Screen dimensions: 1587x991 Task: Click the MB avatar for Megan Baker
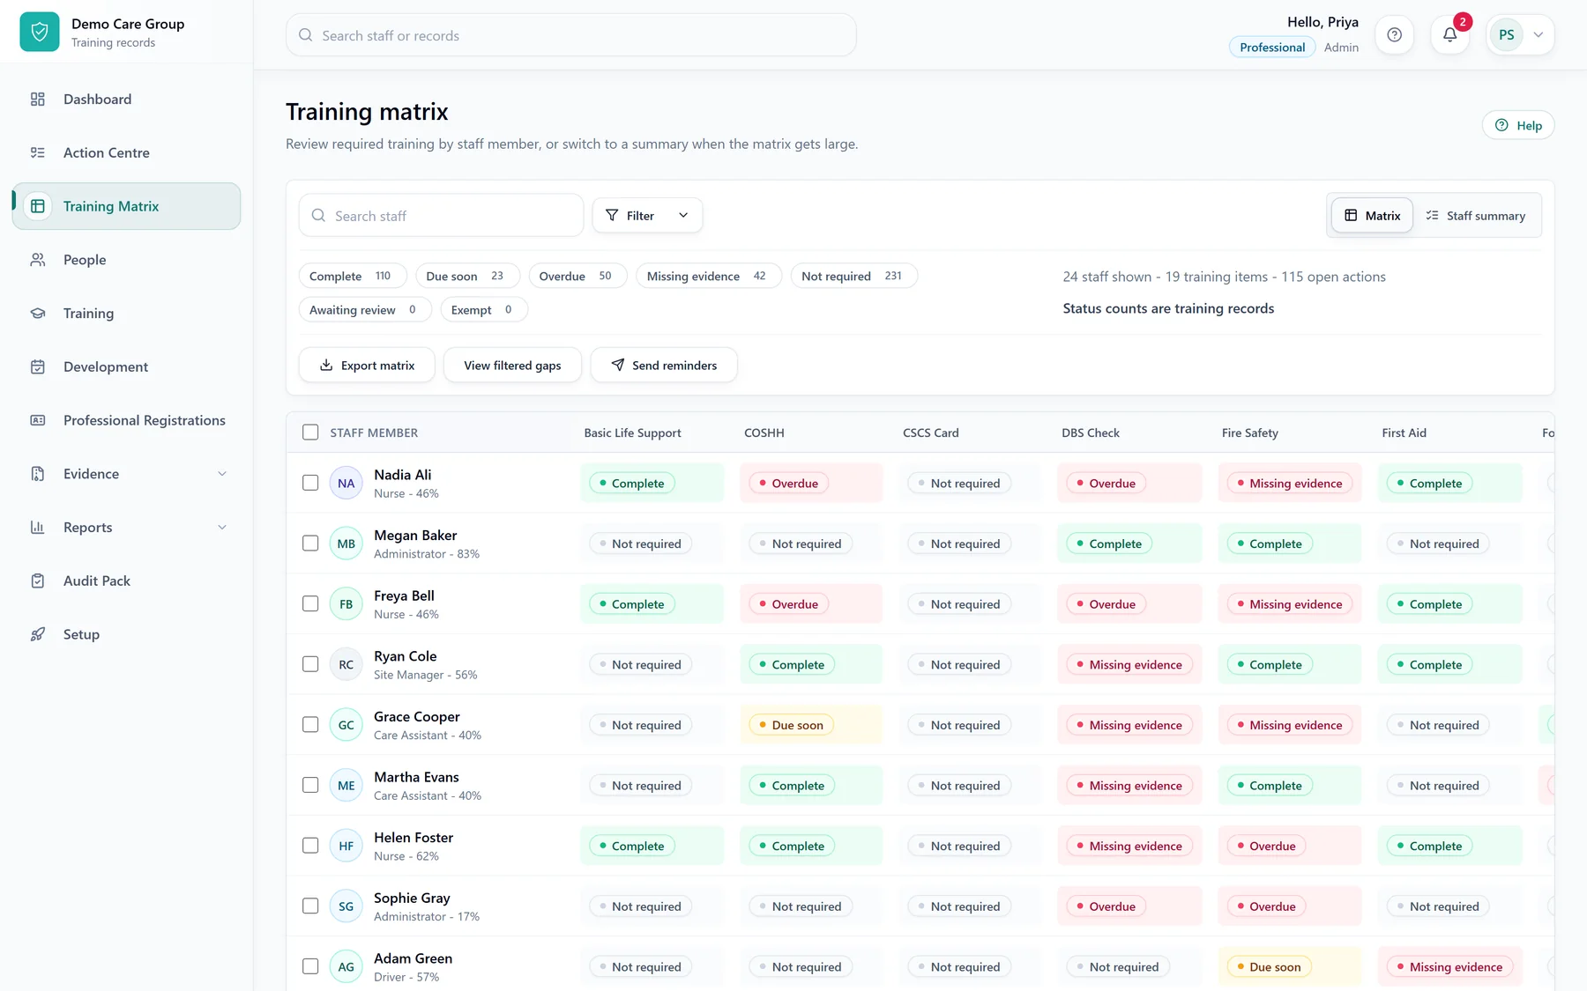click(346, 544)
